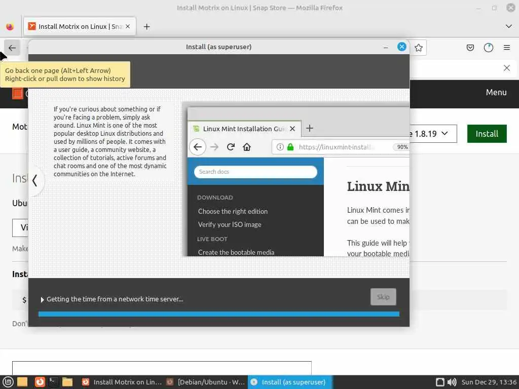Expand the installer details triangle
Screen dimensions: 519x389
coord(42,300)
